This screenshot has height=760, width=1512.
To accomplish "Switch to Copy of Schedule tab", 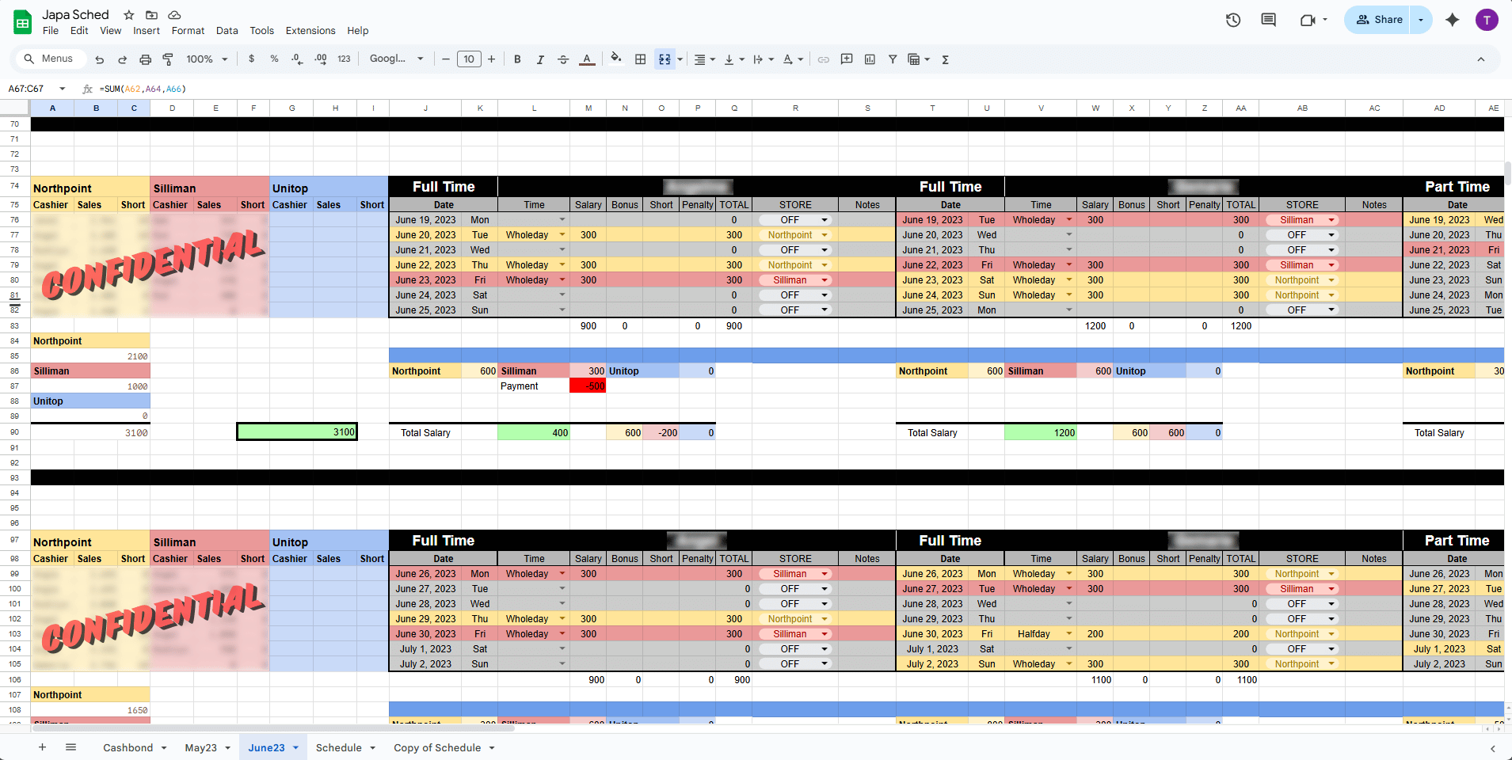I will (x=437, y=748).
